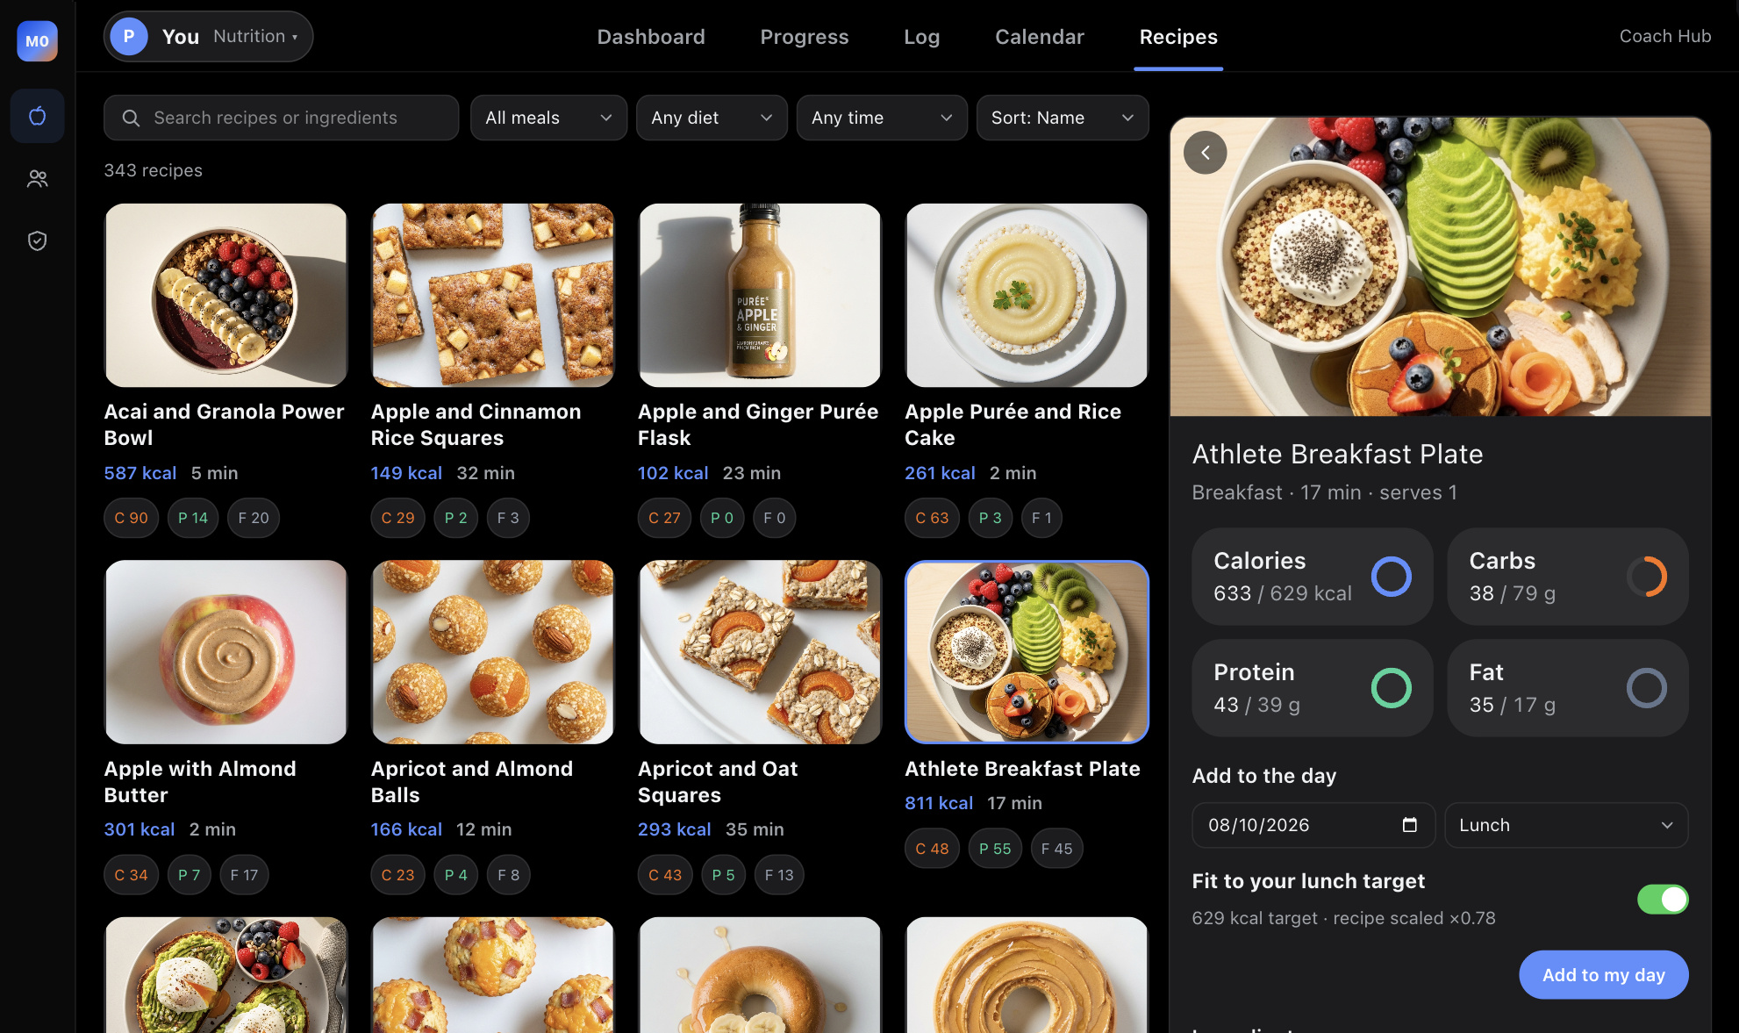Open Apple and Cinnamon Rice Squares image
This screenshot has height=1033, width=1739.
492,296
